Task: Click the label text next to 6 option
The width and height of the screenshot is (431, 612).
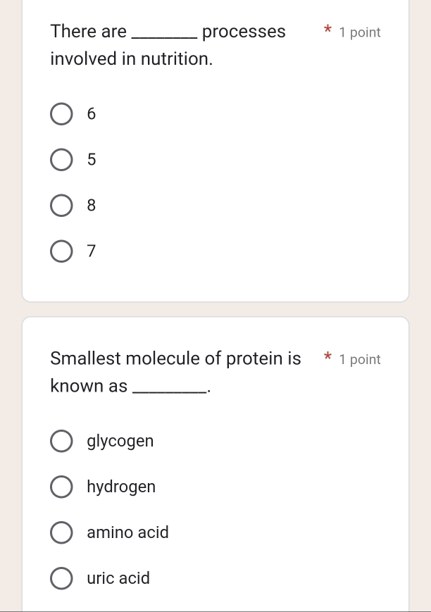Action: tap(91, 113)
